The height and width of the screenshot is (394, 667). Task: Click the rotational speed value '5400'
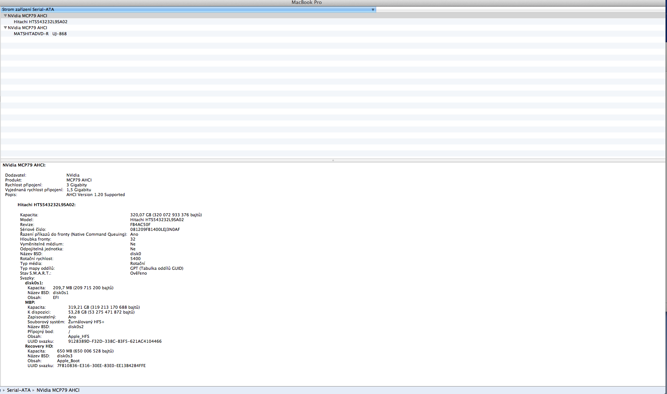(x=135, y=259)
